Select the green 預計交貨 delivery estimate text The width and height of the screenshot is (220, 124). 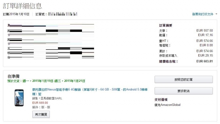click(46, 81)
